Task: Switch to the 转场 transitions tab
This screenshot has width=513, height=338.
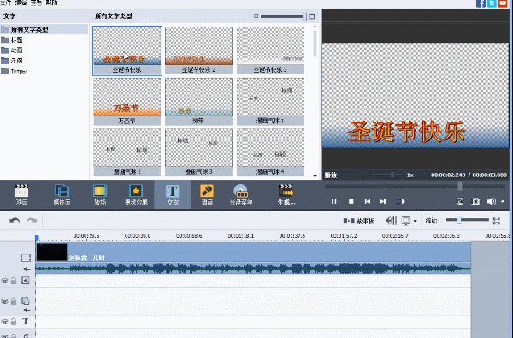Action: click(100, 194)
